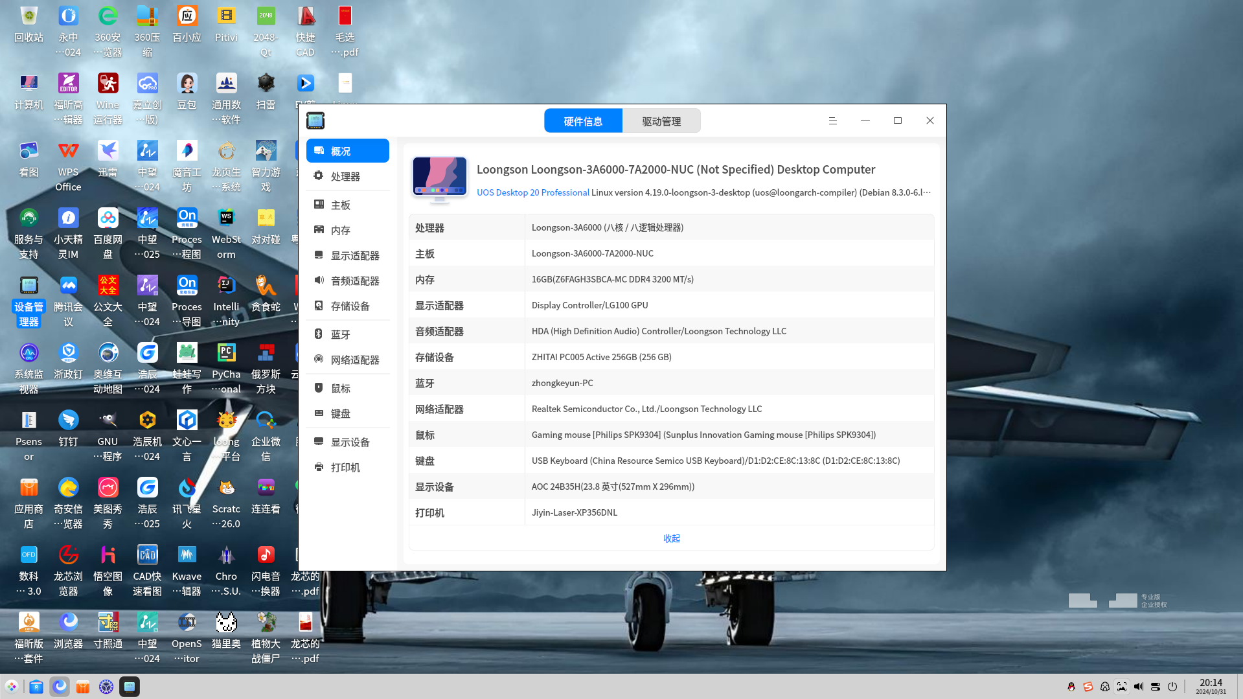Open the taskbar launcher icon

(12, 687)
